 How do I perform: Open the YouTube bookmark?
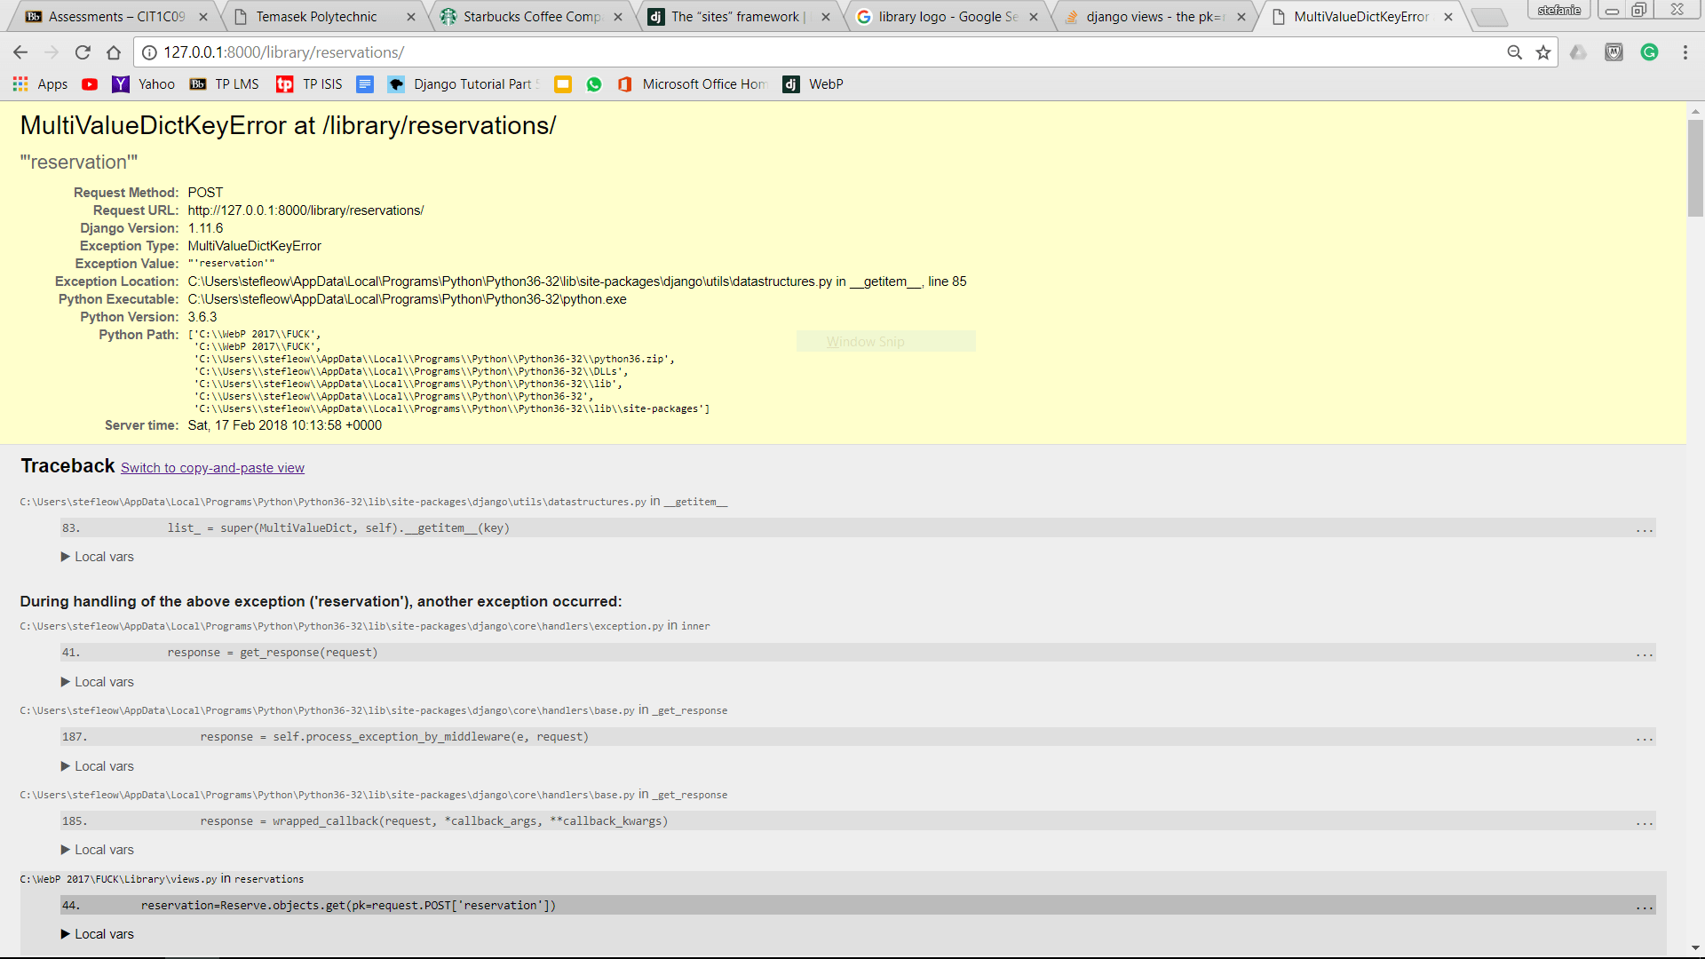click(90, 83)
